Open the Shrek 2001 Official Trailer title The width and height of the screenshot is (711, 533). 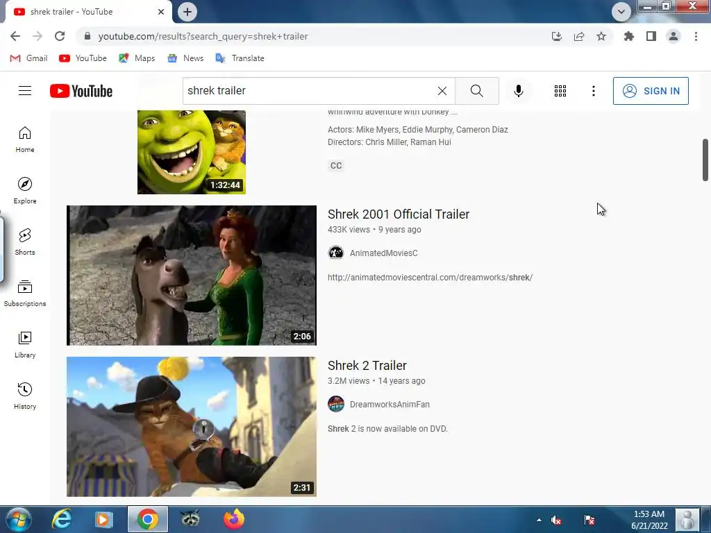coord(398,214)
